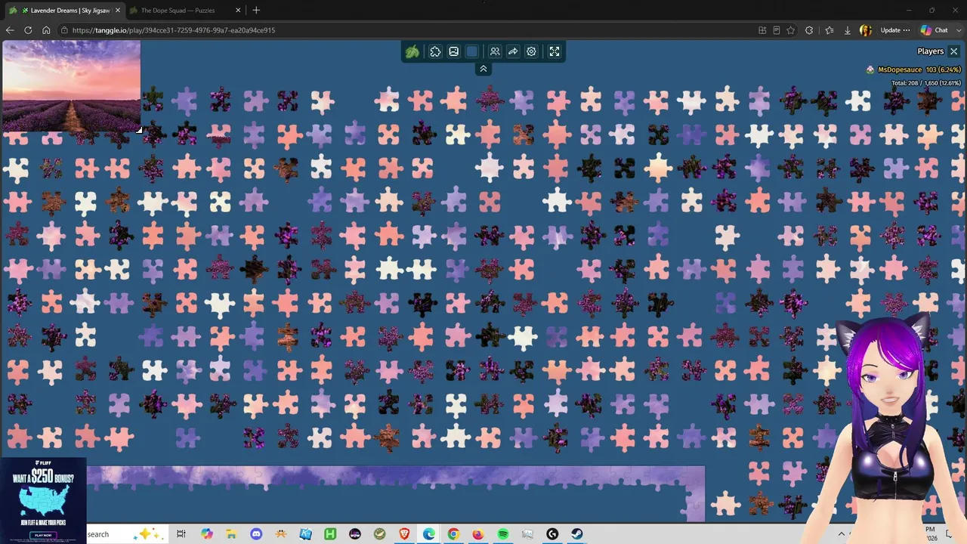Open Google Chrome from the taskbar

[453, 534]
